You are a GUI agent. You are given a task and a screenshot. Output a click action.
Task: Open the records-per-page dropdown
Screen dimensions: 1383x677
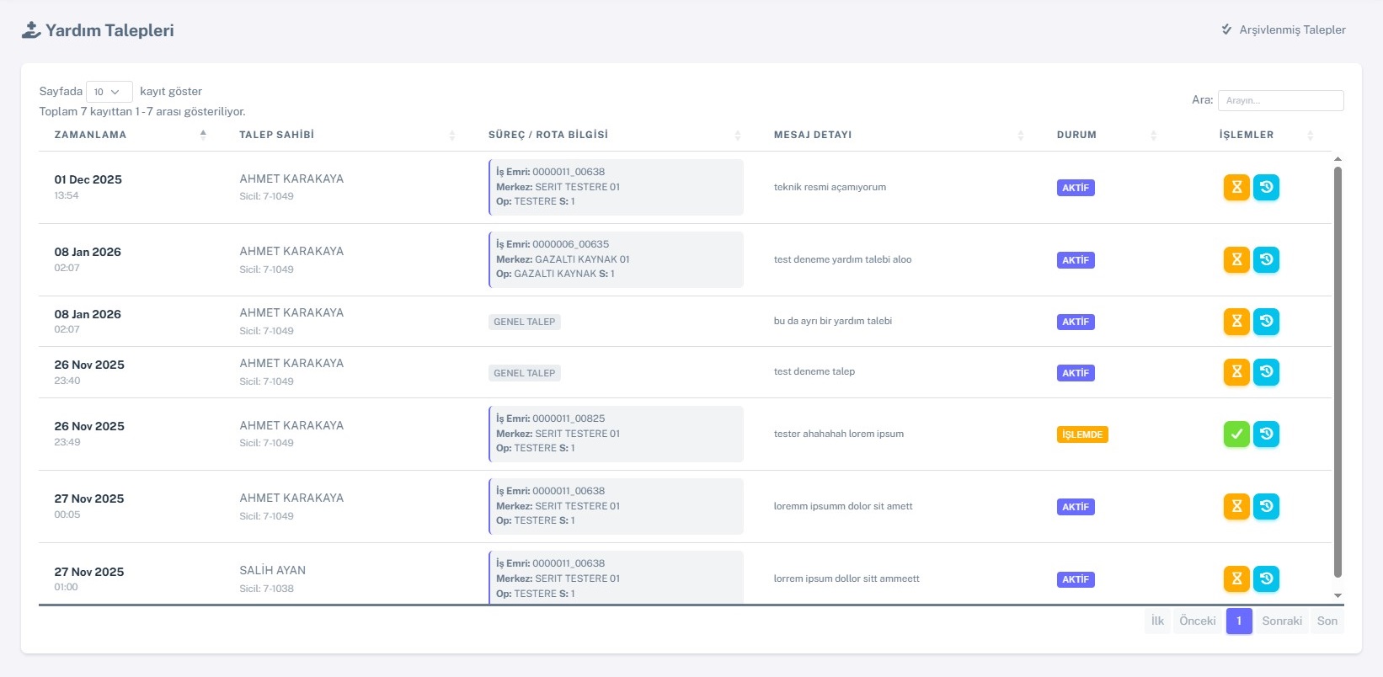[109, 92]
